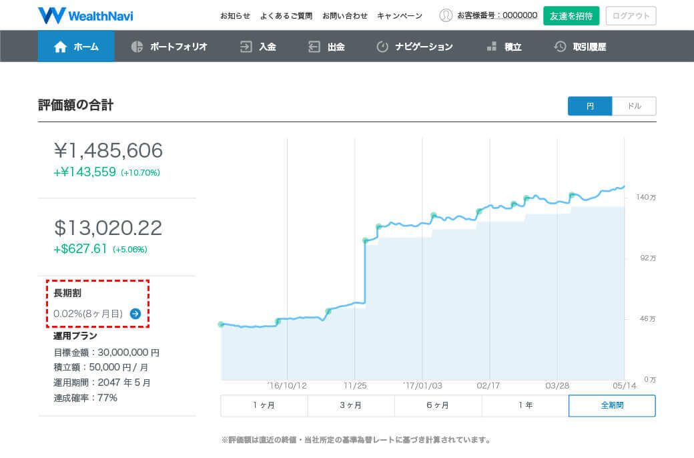Click the portfolio pie chart icon
This screenshot has height=458, width=694.
point(137,47)
